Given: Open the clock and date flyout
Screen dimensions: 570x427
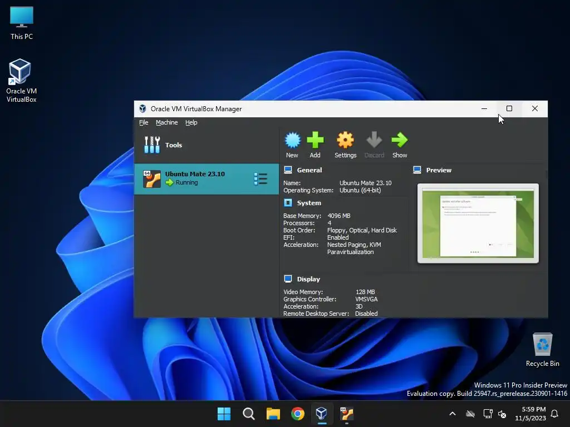Looking at the screenshot, I should pyautogui.click(x=530, y=414).
